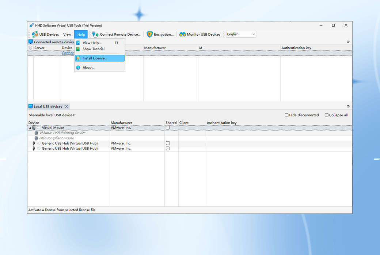The width and height of the screenshot is (380, 255).
Task: Check the Collapse all option
Action: coord(326,115)
